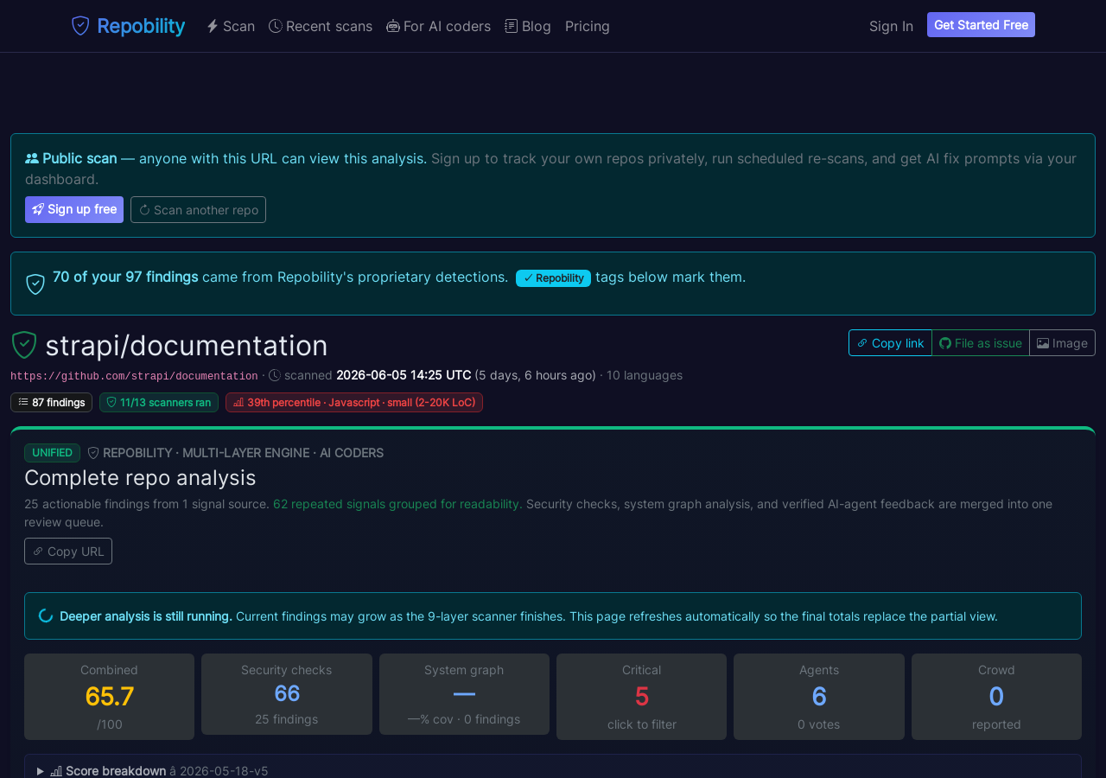Screen dimensions: 1106x778
Task: Open the Scan page from navigation
Action: pos(231,26)
